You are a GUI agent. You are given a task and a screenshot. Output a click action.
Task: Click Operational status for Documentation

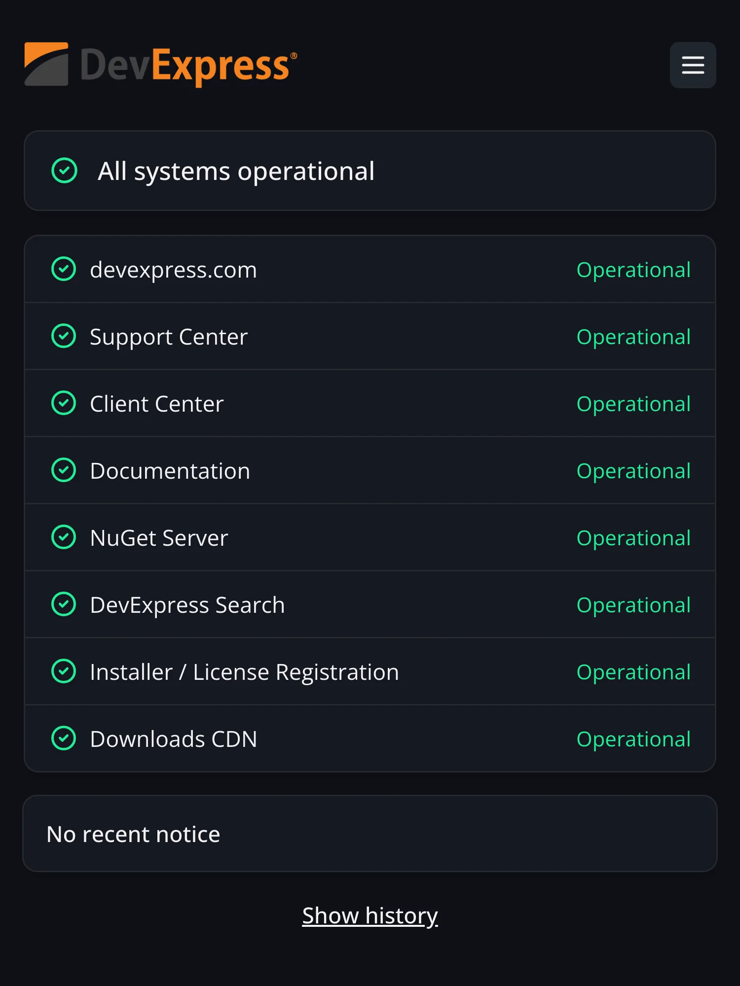tap(633, 471)
